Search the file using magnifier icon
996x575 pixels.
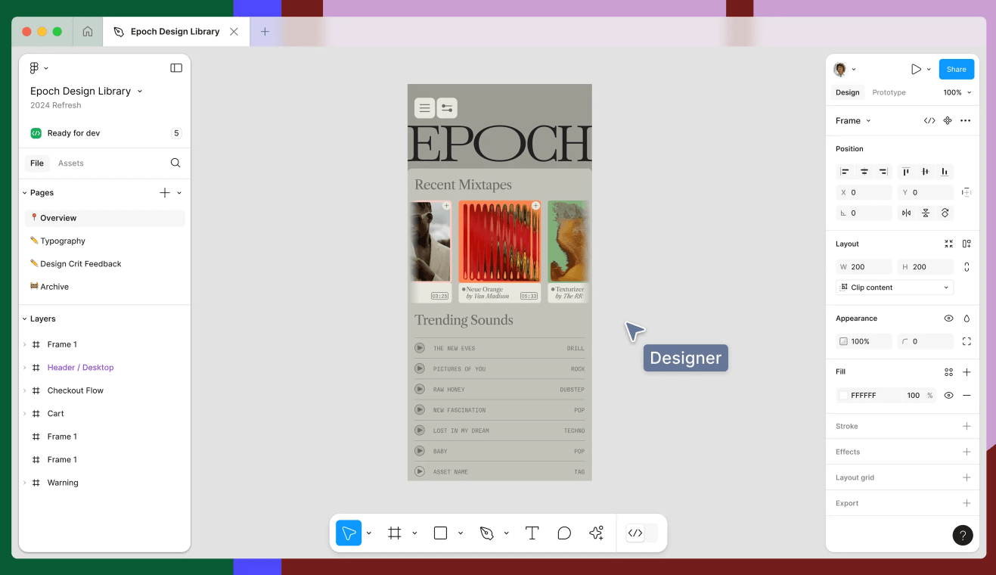[175, 163]
